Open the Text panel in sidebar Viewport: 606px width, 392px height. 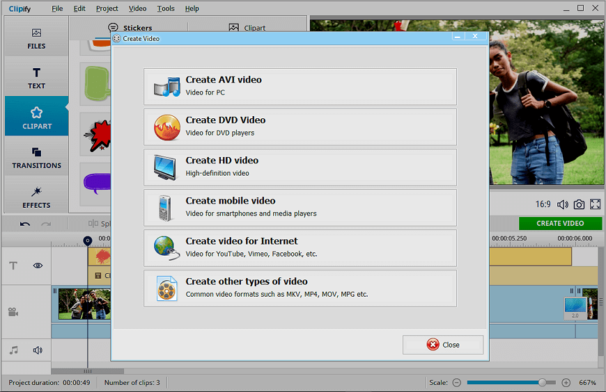tap(36, 78)
